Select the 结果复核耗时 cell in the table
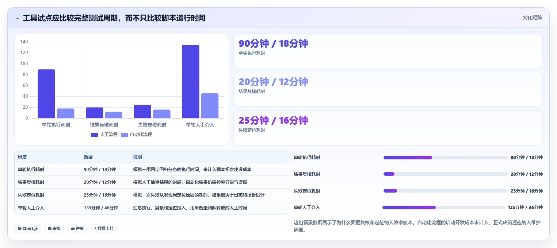The image size is (557, 248). pos(31,182)
